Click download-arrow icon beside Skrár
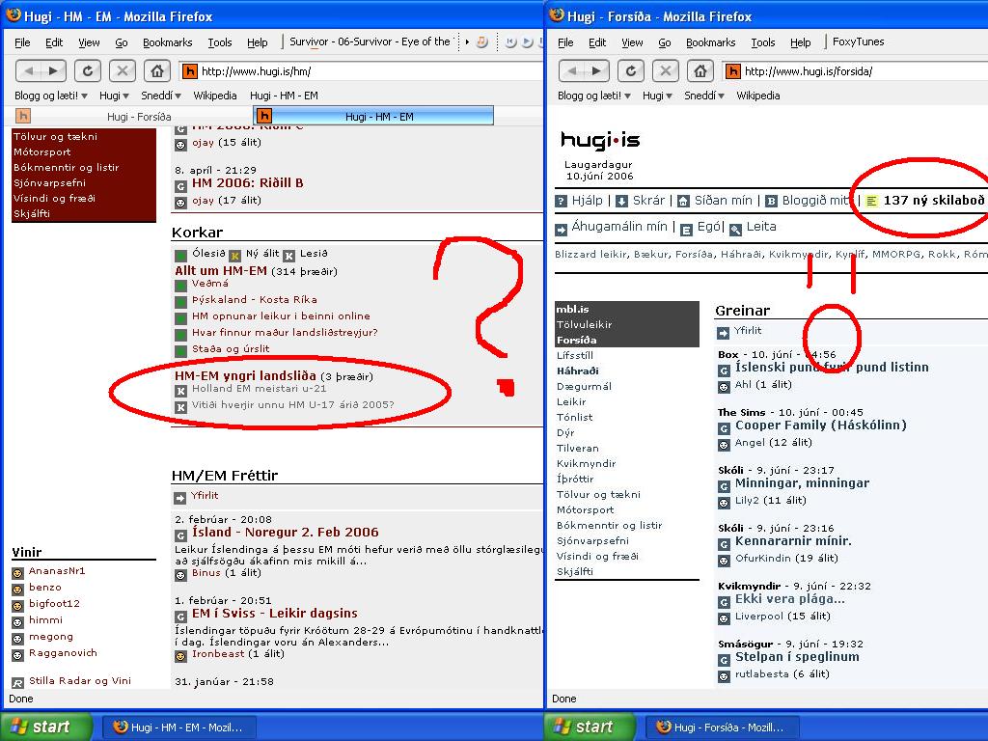 pos(621,201)
